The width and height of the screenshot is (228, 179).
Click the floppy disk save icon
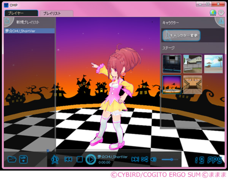(24, 159)
